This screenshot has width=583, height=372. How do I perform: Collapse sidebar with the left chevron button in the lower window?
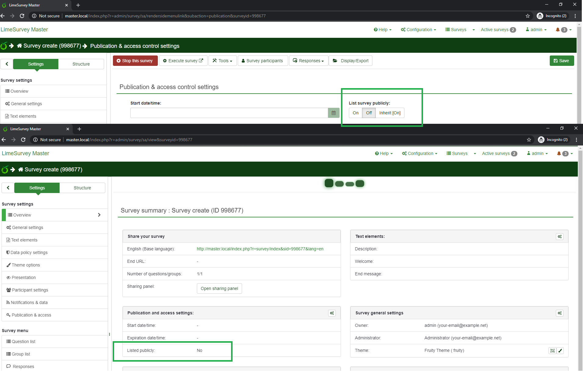point(8,188)
